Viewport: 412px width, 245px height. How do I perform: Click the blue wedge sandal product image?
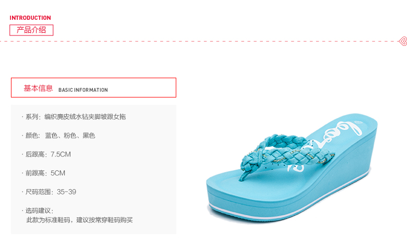click(x=292, y=167)
